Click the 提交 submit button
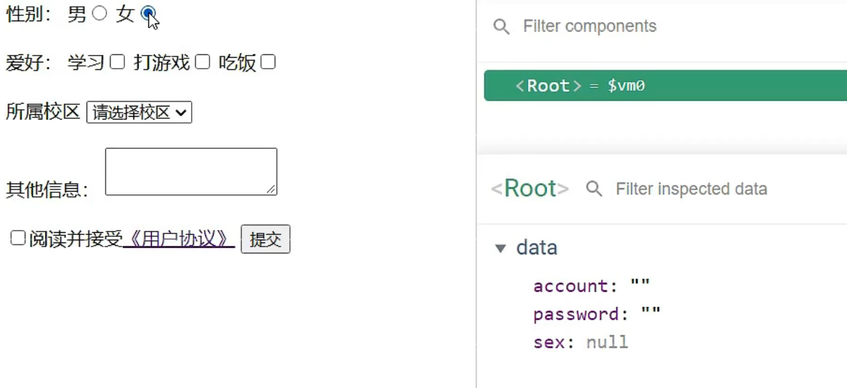This screenshot has width=847, height=388. (265, 239)
